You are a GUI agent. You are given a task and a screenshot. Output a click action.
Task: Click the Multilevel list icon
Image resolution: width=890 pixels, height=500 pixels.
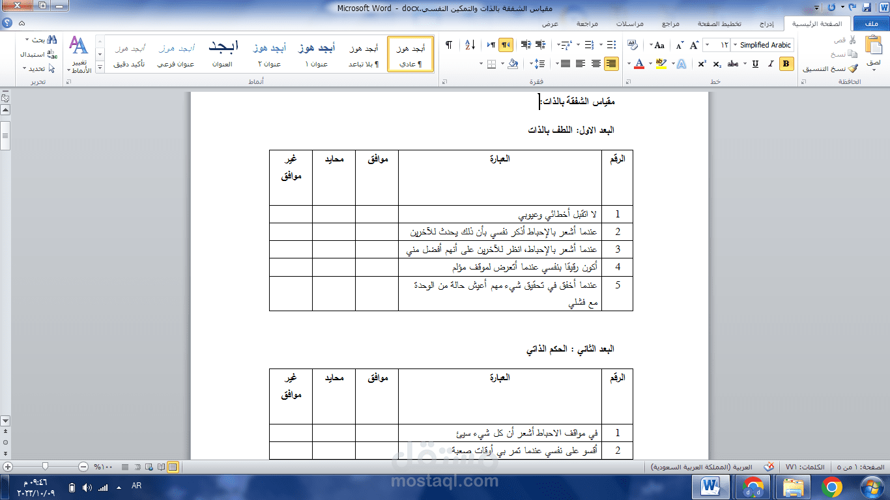(567, 45)
